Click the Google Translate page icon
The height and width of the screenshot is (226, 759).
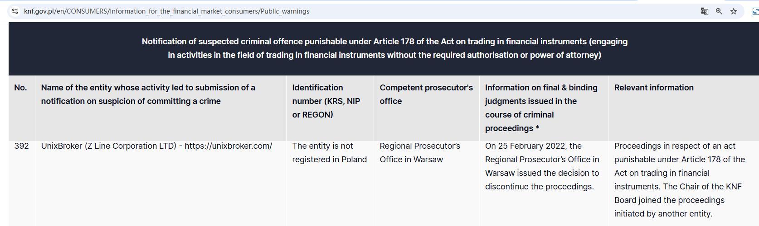[704, 11]
